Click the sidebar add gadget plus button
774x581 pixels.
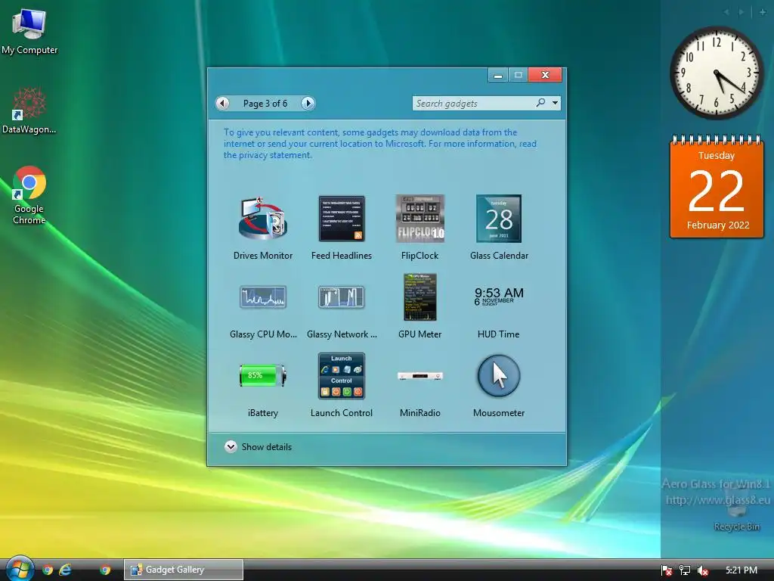coord(763,12)
